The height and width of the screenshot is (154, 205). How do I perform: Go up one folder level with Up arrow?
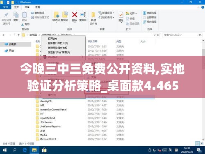pyautogui.click(x=18, y=35)
